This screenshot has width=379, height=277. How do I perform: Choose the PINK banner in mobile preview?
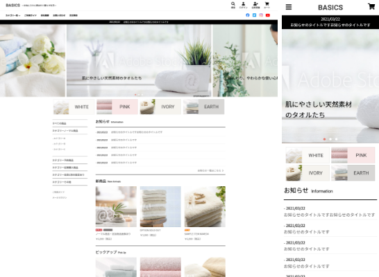[353, 155]
